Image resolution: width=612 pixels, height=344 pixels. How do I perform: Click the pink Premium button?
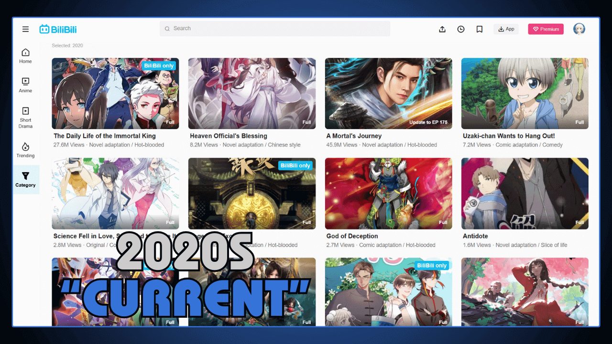click(x=546, y=29)
